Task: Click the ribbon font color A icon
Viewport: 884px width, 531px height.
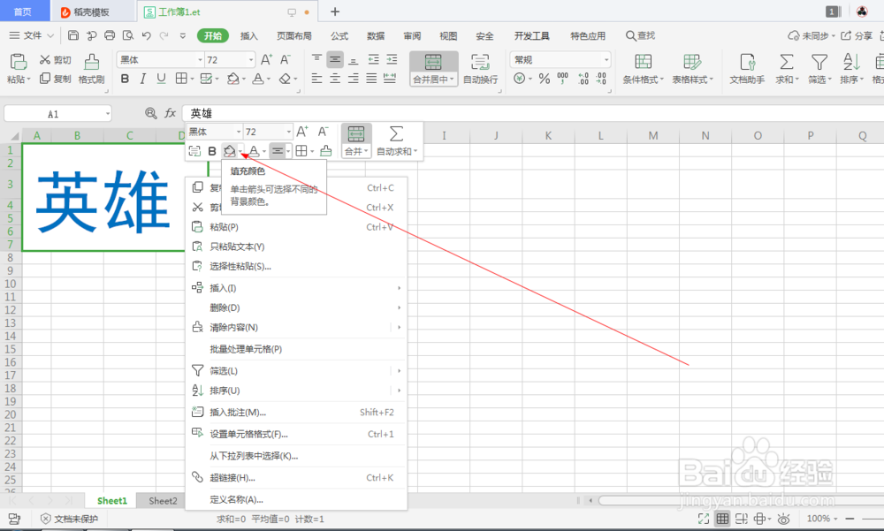Action: click(x=257, y=79)
